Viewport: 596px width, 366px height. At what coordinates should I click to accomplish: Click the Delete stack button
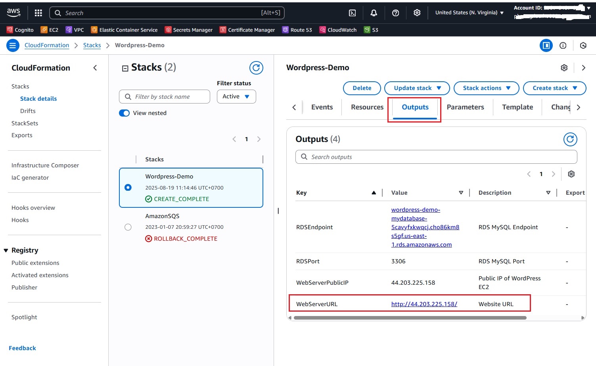click(362, 88)
